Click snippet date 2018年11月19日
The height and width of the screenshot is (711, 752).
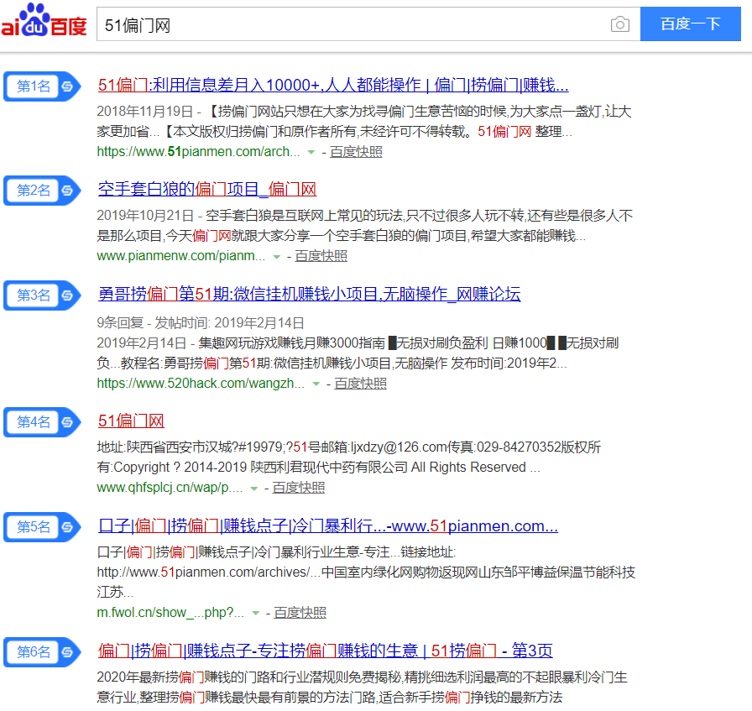coord(145,112)
